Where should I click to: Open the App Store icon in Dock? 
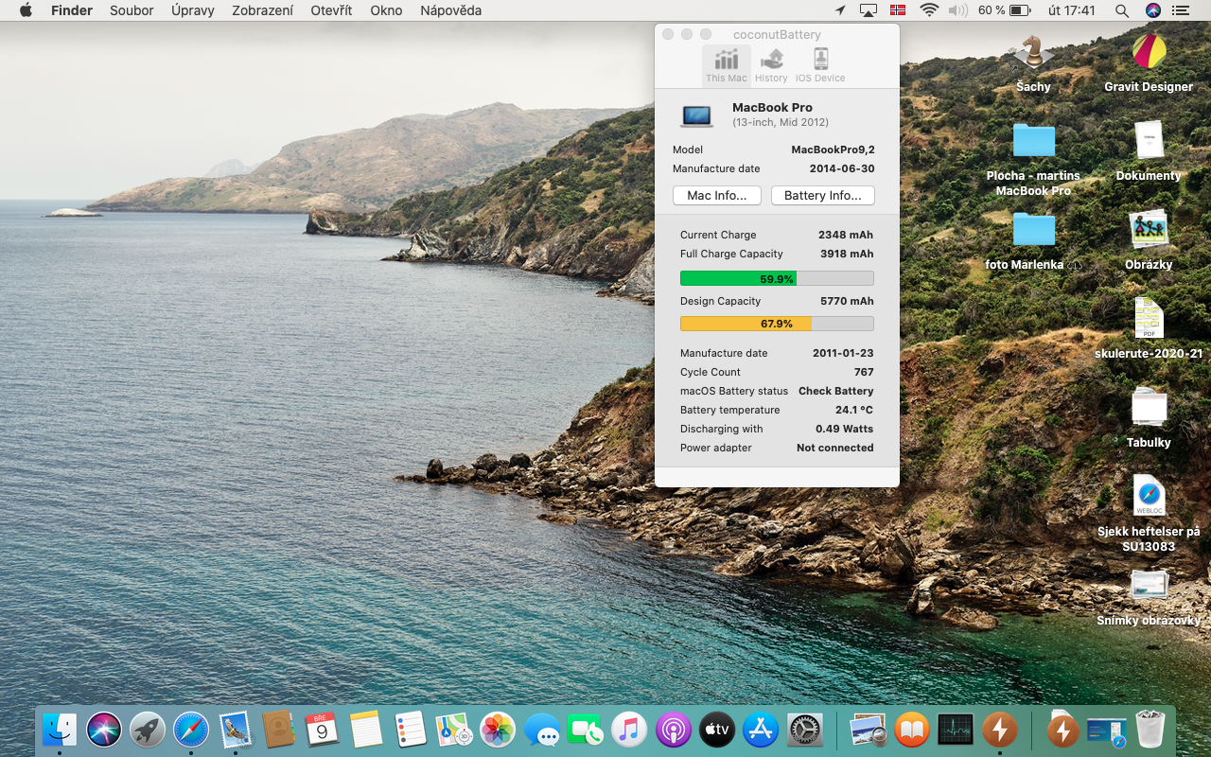[761, 730]
